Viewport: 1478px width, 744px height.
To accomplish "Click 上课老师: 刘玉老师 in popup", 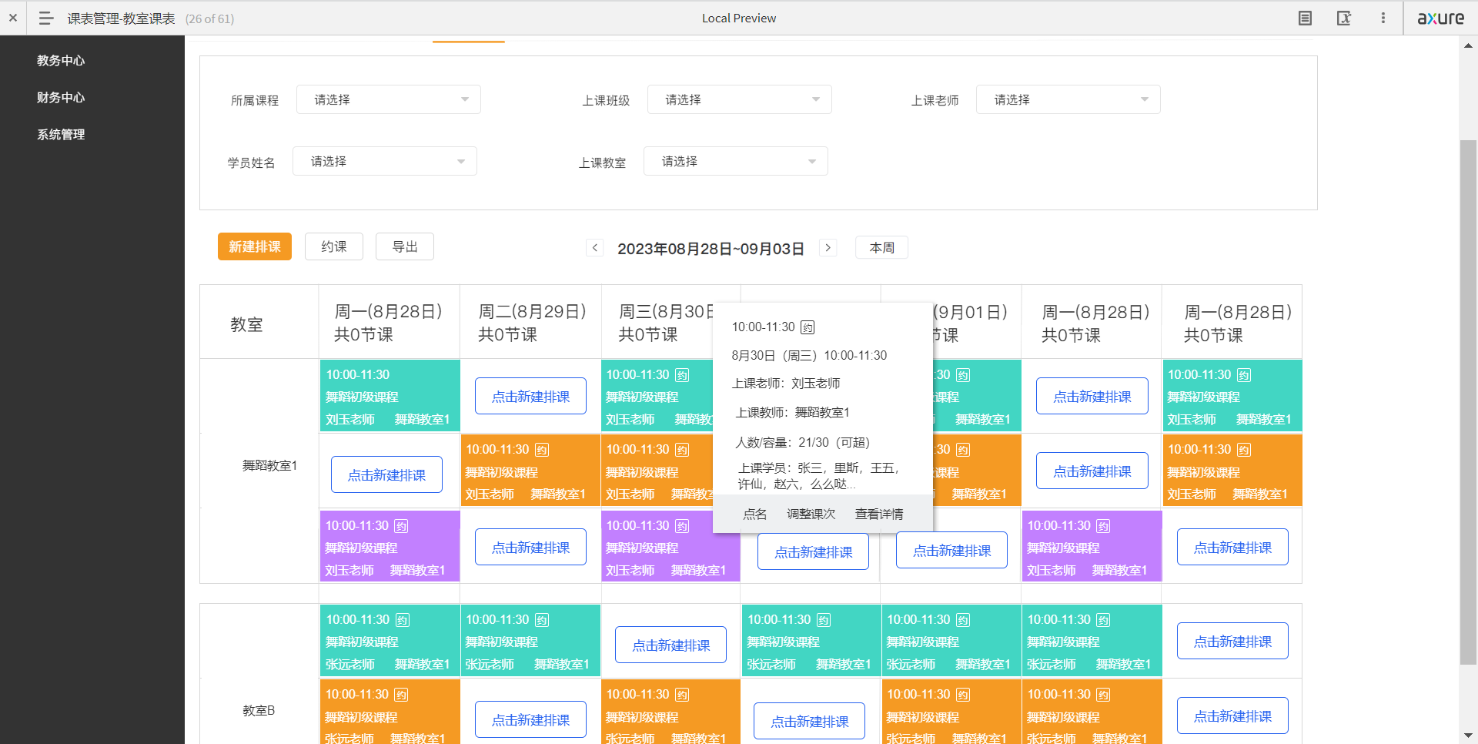I will [x=786, y=383].
